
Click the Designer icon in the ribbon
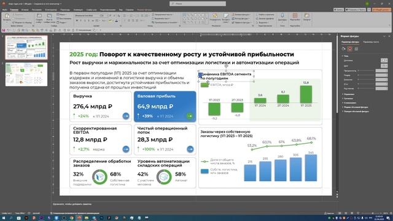(307, 17)
